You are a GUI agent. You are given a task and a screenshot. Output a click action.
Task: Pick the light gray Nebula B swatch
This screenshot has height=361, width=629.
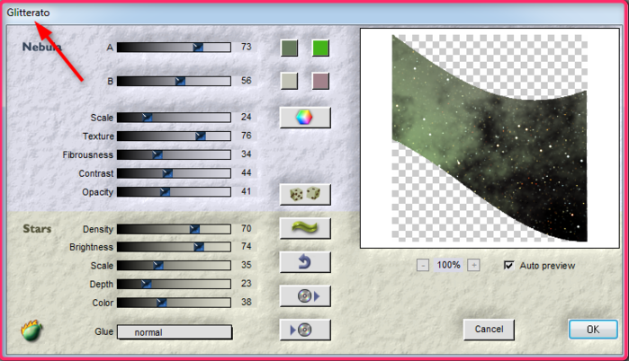[289, 81]
